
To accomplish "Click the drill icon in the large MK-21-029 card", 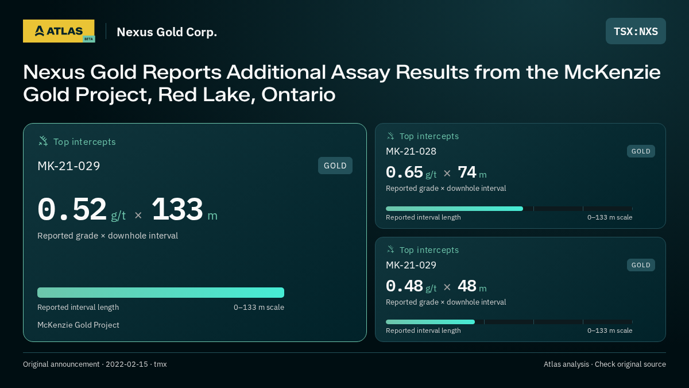I will pyautogui.click(x=43, y=141).
